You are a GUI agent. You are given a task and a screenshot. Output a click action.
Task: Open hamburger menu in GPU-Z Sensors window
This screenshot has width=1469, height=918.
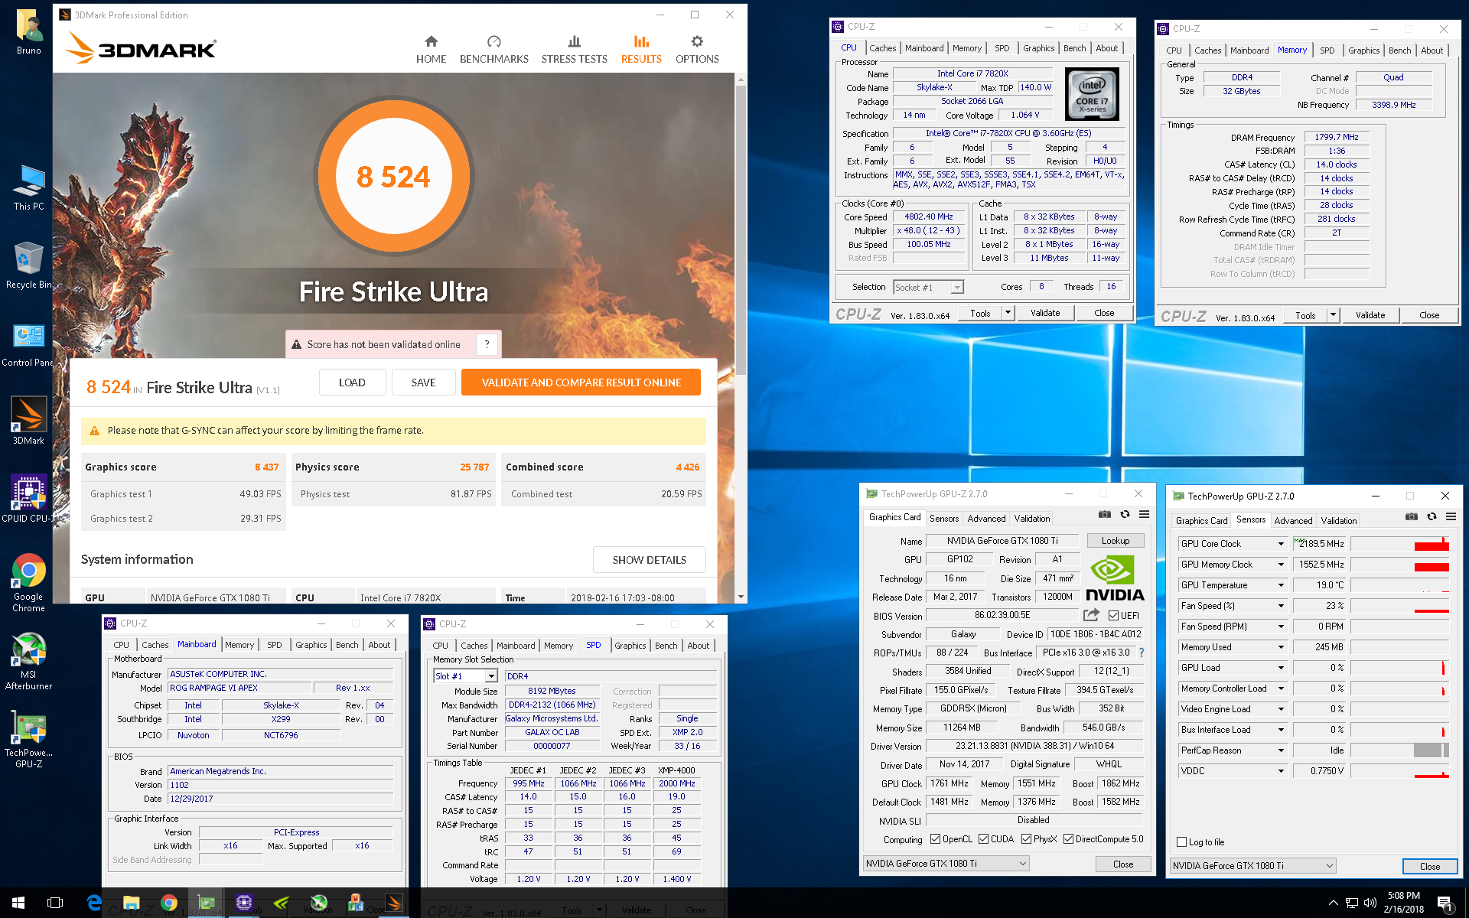pyautogui.click(x=1451, y=517)
